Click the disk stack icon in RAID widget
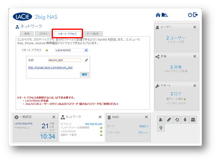 109,117
